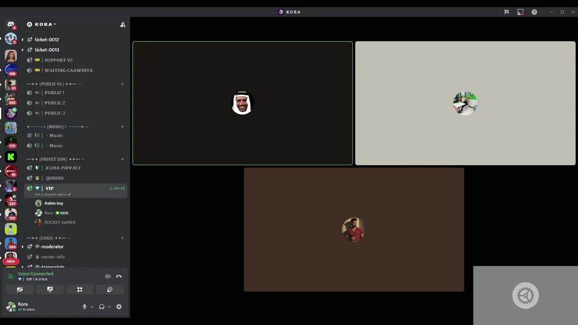Open user settings gear icon
The width and height of the screenshot is (578, 325).
coord(119,306)
